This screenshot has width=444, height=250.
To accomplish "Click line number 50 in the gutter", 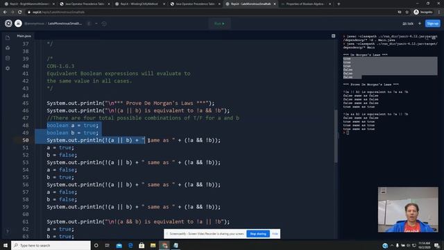I will click(26, 140).
